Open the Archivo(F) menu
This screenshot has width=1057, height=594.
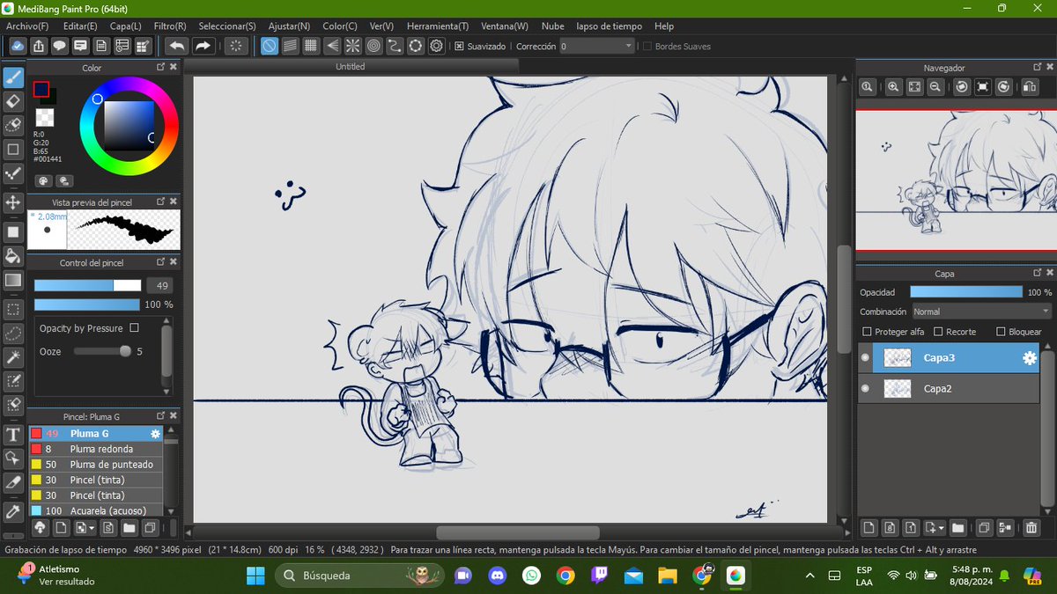27,26
